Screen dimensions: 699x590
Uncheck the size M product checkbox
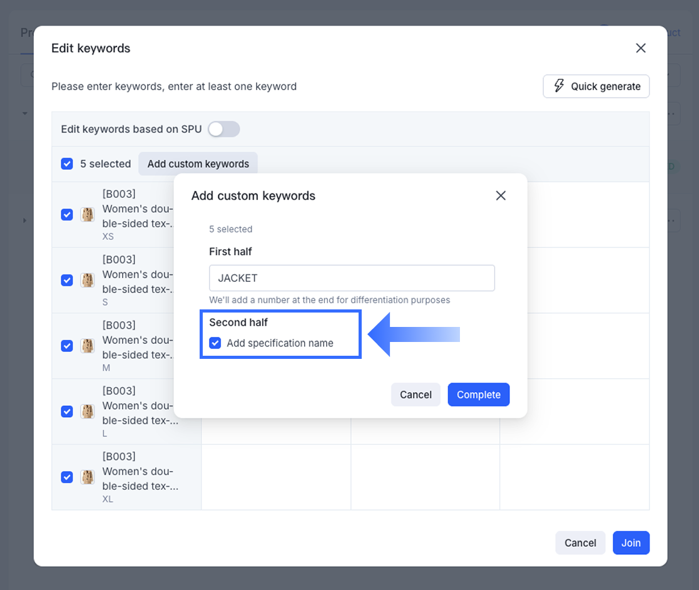pos(67,346)
